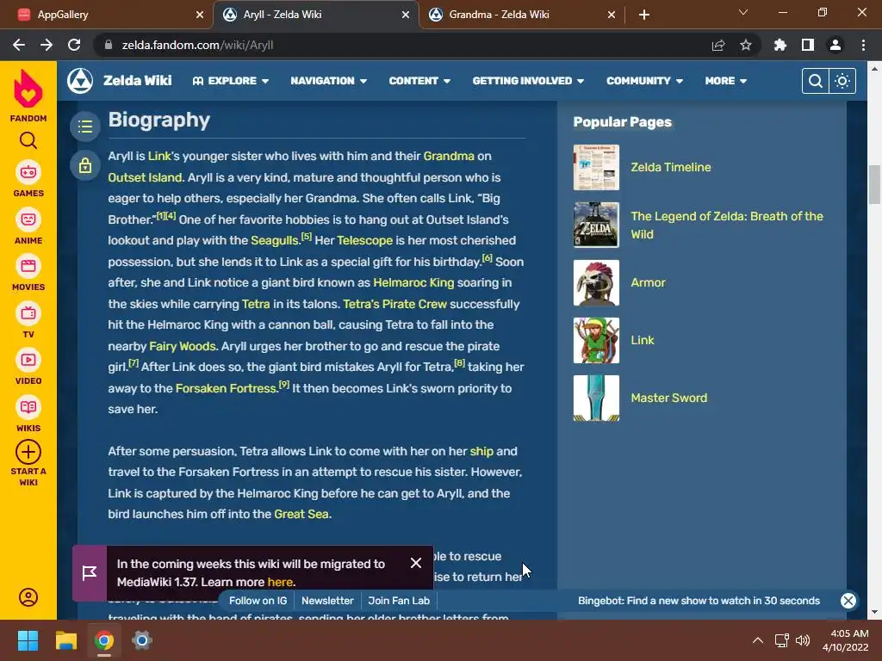Image resolution: width=882 pixels, height=661 pixels.
Task: Open the Games section icon
Action: [x=28, y=172]
